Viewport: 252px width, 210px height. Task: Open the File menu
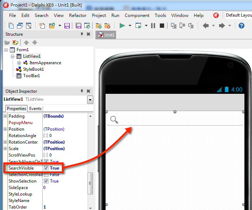point(12,16)
